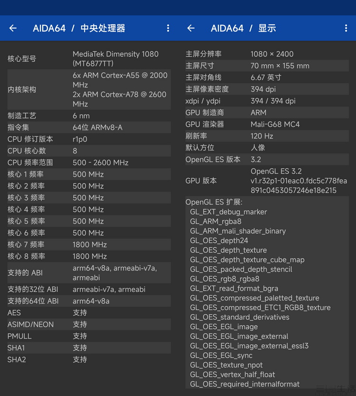Select CPU 频率范围 value 500 - 2600 MHz
The height and width of the screenshot is (396, 356).
(101, 163)
